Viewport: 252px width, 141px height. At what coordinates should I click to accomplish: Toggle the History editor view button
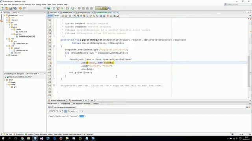coord(57,16)
